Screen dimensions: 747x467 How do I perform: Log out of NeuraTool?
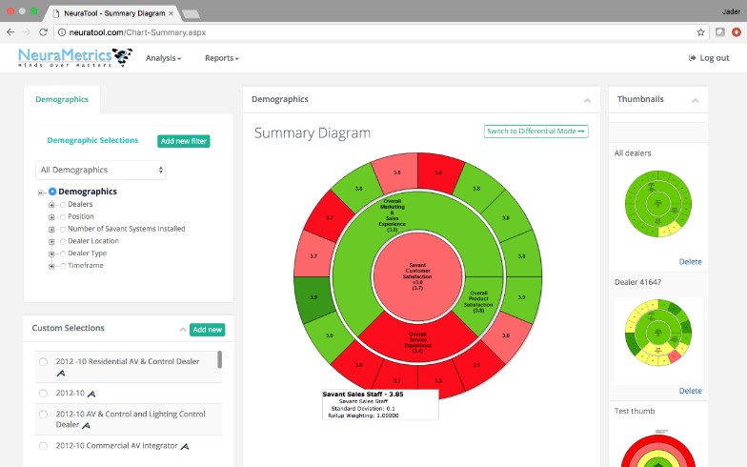[x=709, y=58]
